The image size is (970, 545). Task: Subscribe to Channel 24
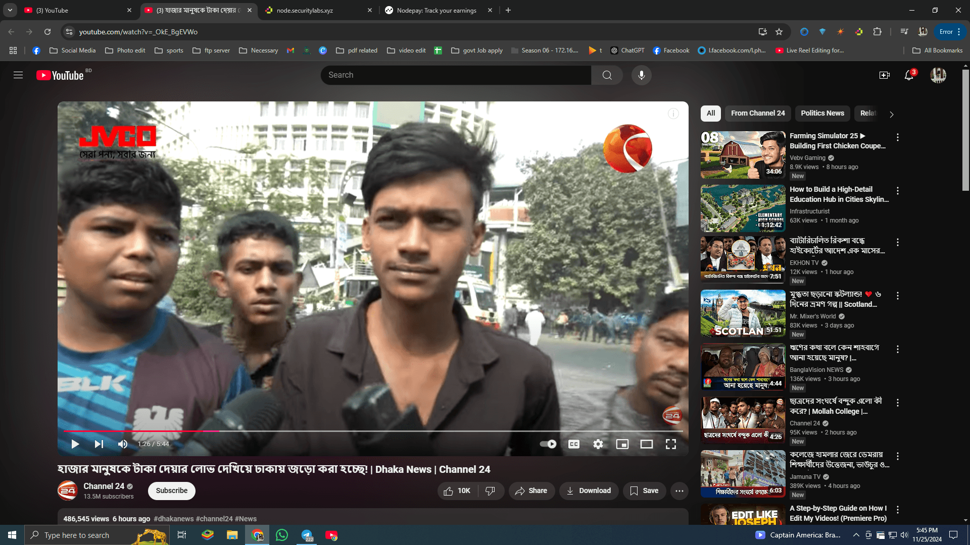click(172, 491)
